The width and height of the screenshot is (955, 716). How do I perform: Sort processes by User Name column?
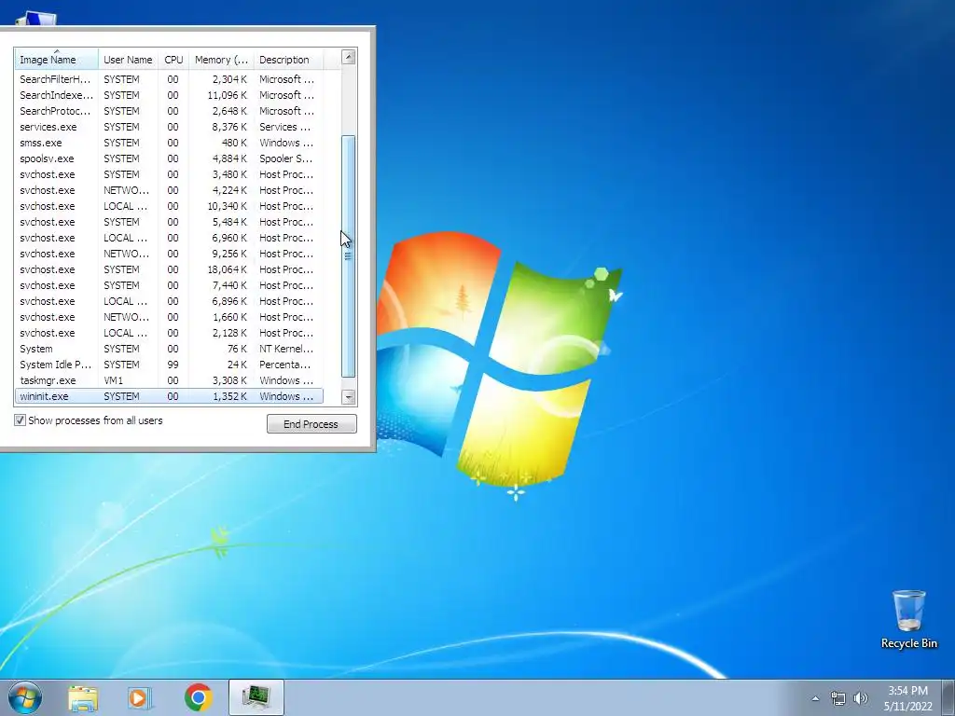128,59
